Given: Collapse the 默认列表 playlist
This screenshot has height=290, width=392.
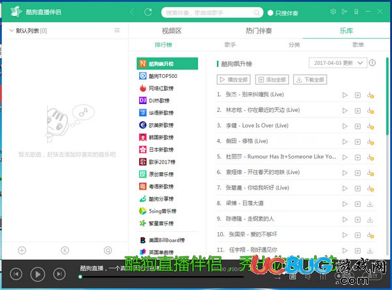Looking at the screenshot, I should (x=11, y=31).
